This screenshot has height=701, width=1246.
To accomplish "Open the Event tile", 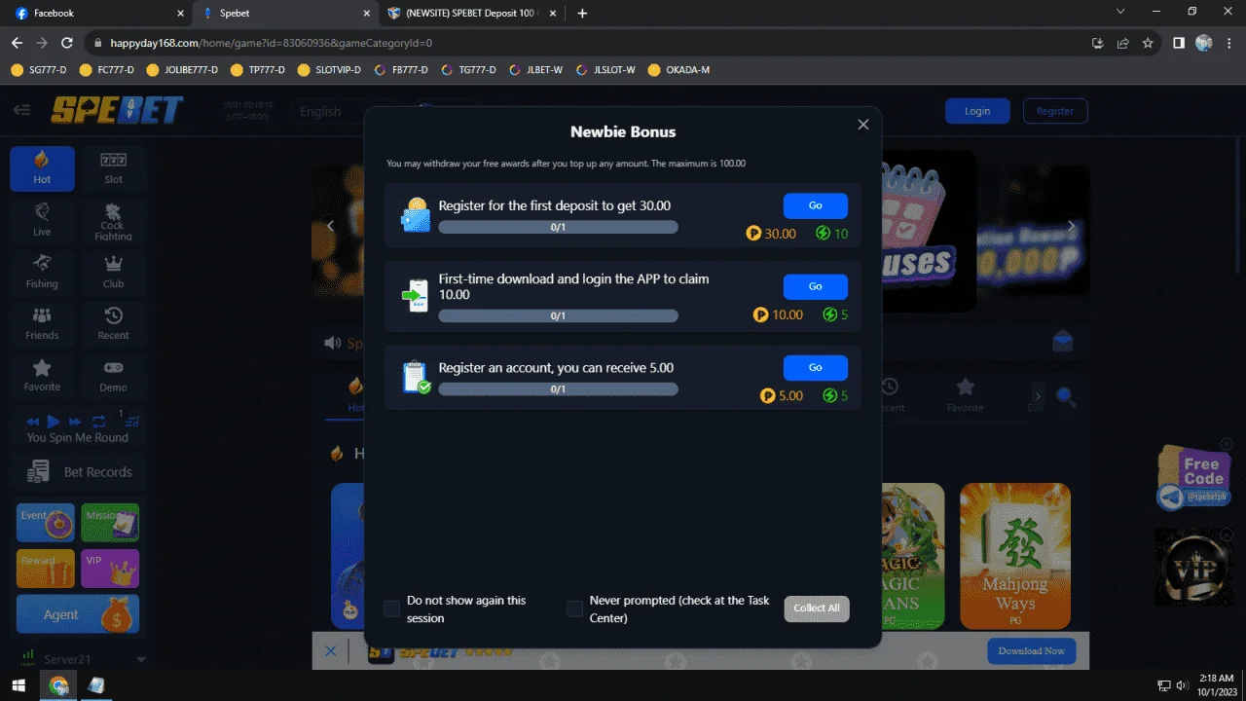I will pos(46,523).
